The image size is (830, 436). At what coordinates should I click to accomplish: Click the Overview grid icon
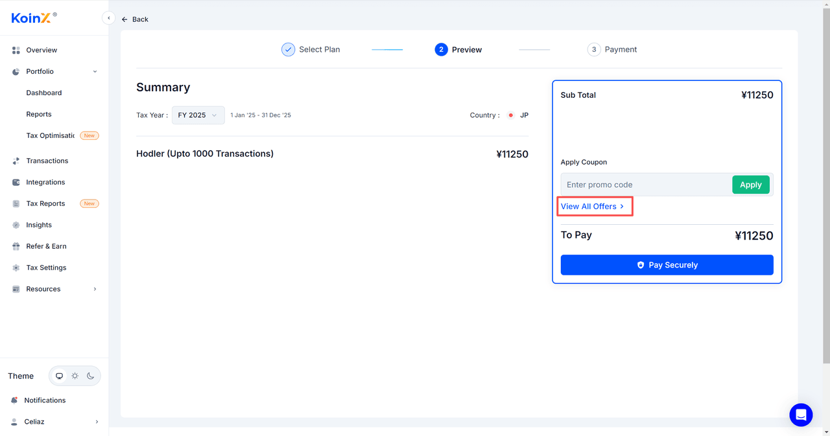16,50
